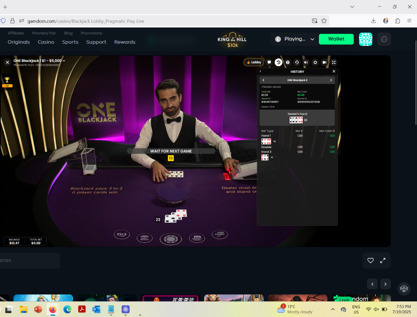Go to next history round arrow
Image resolution: width=417 pixels, height=317 pixels.
tap(331, 80)
